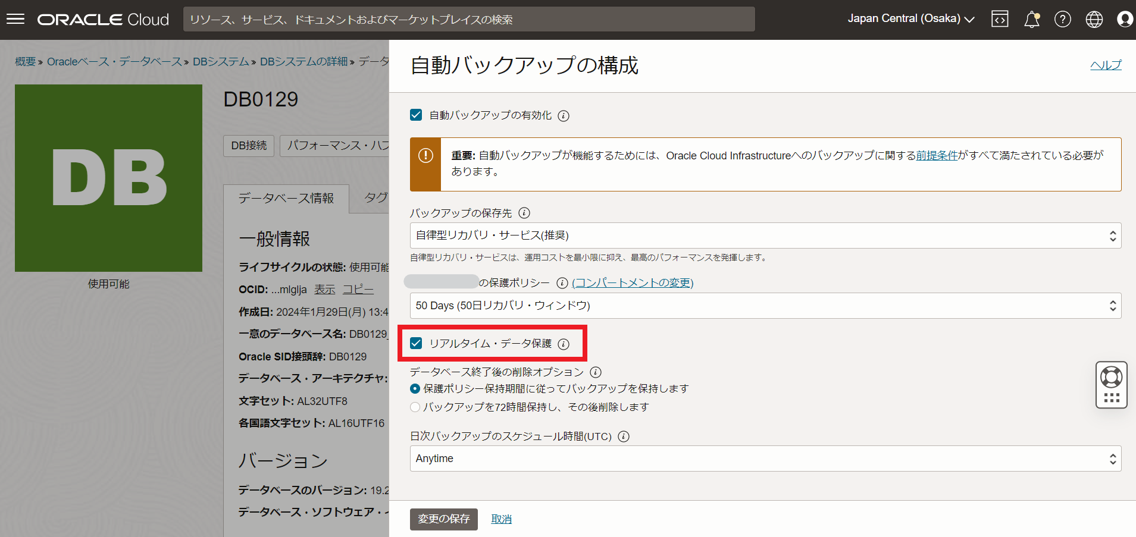
Task: Open the notifications bell icon
Action: click(x=1031, y=19)
